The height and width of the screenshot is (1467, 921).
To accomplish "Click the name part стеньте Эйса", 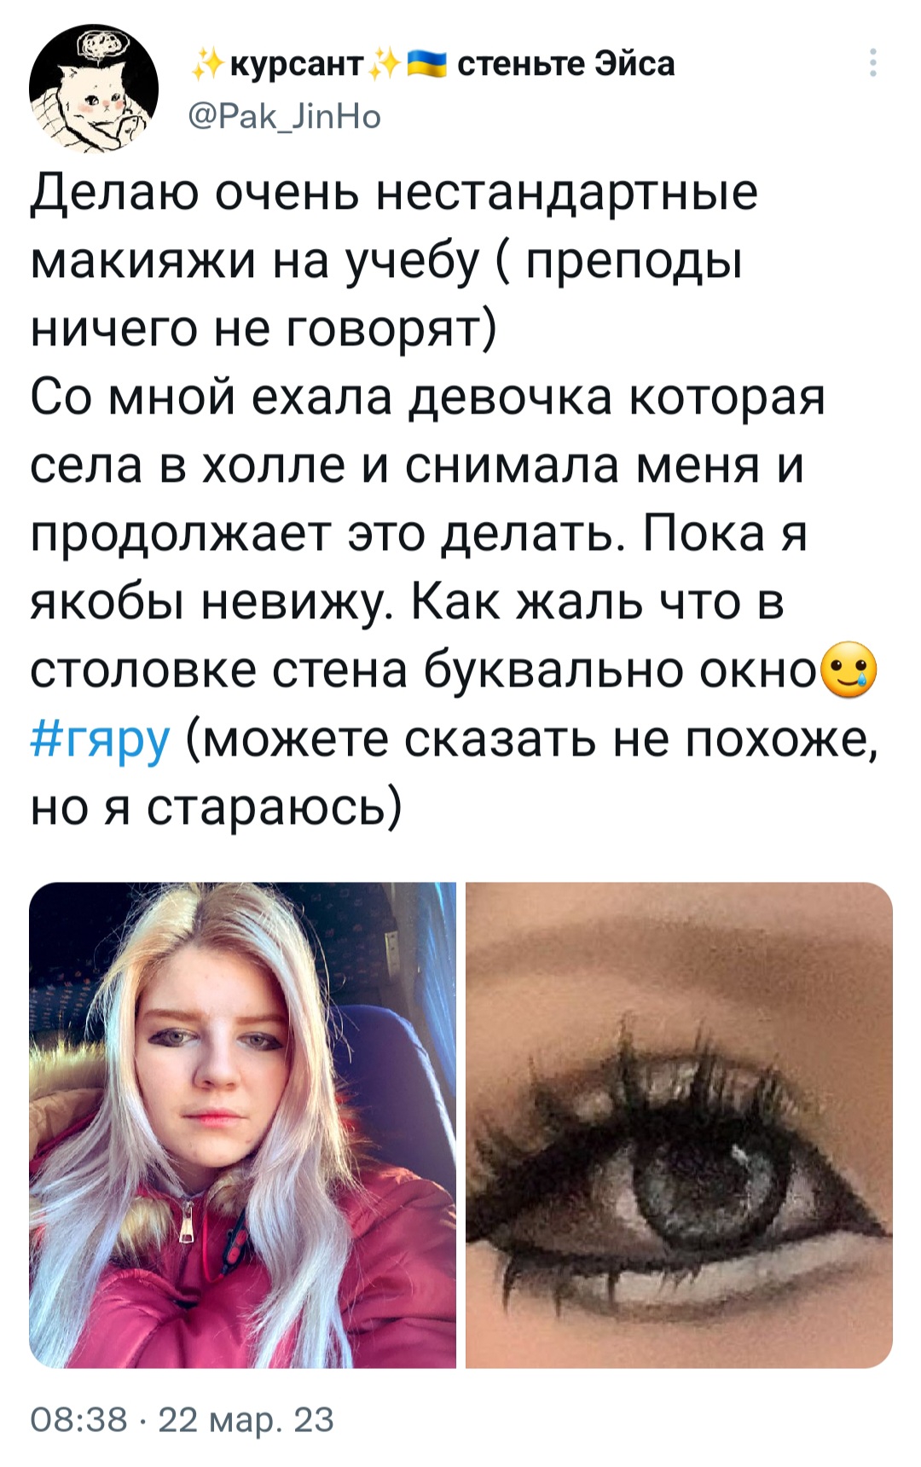I will pyautogui.click(x=566, y=64).
